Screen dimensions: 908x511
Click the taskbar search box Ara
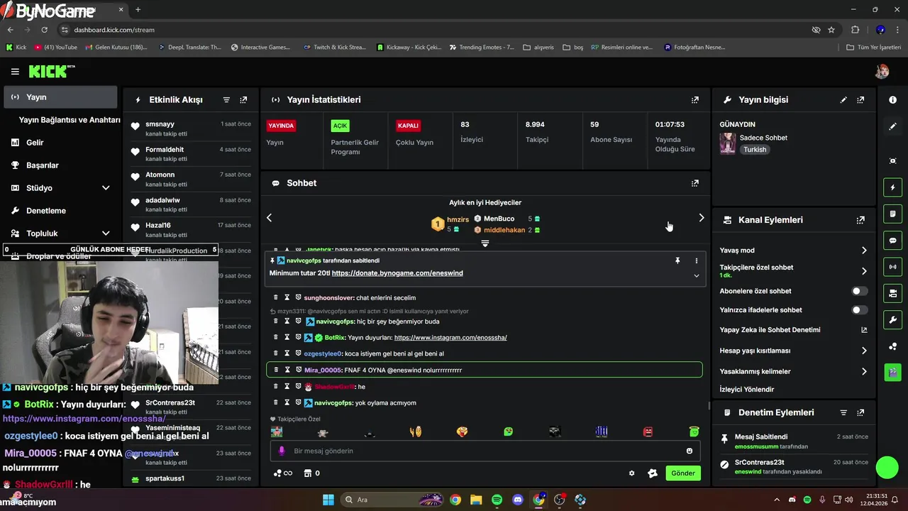391,500
